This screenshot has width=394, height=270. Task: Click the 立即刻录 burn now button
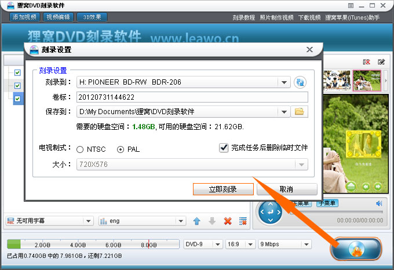click(223, 189)
